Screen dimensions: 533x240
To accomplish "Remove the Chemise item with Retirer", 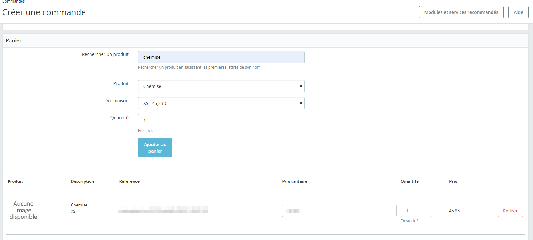I will click(510, 211).
